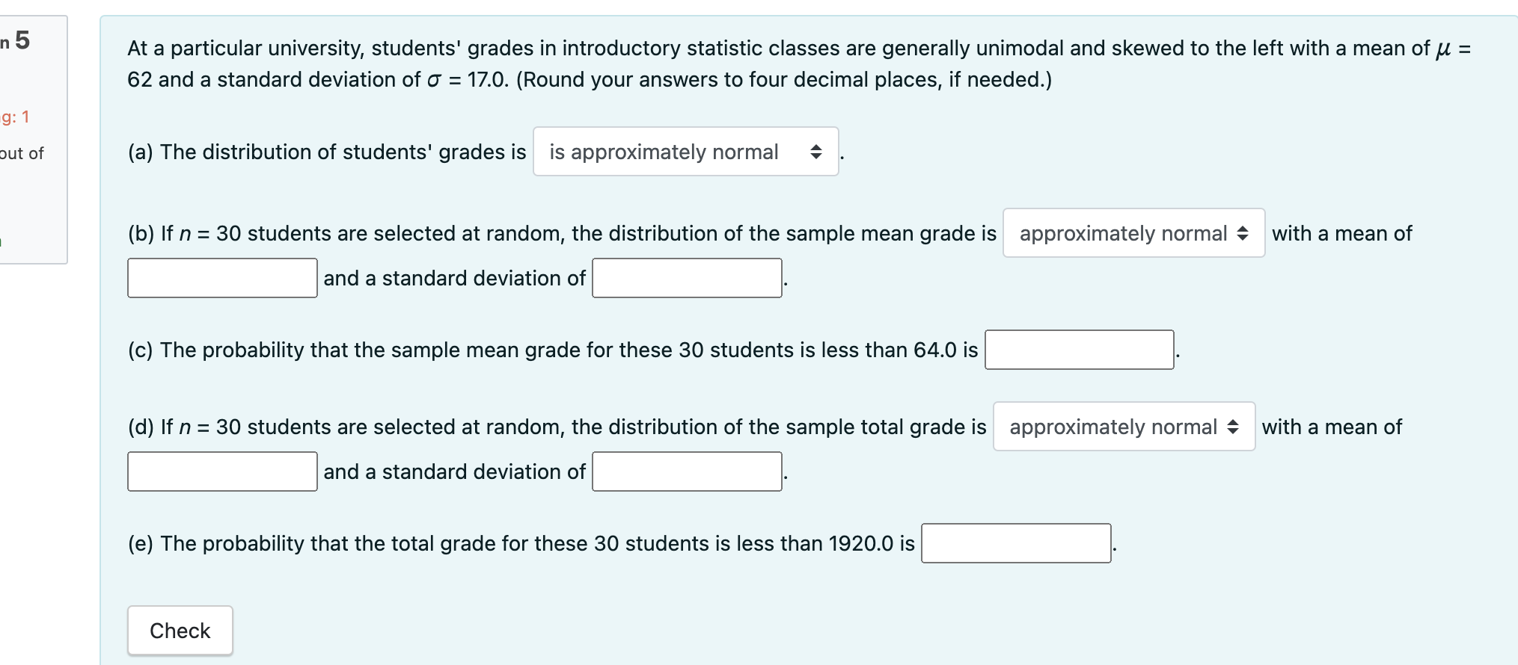Expand the part (b) sample mean distribution dropdown
Viewport: 1518px width, 665px height.
coord(1133,233)
